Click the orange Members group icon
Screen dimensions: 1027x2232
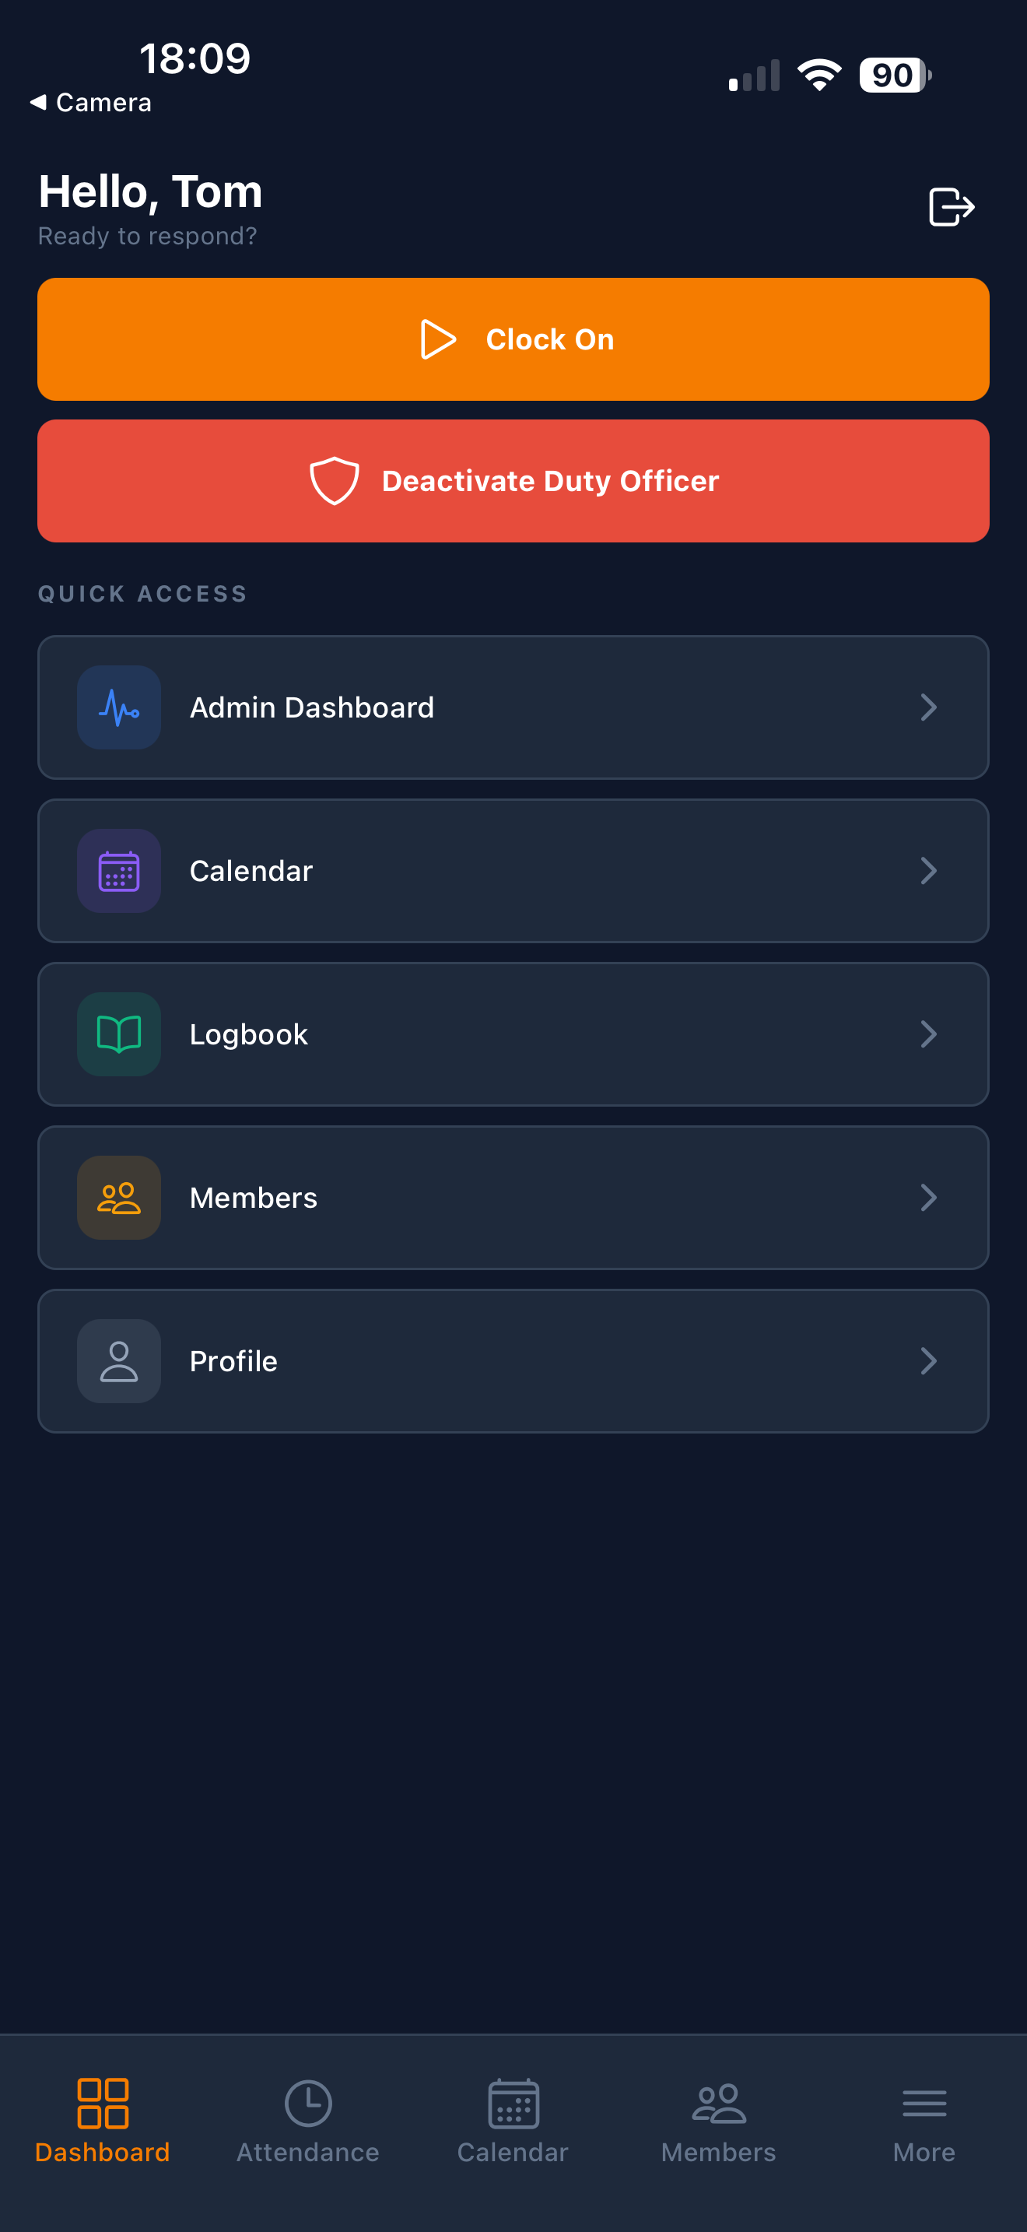tap(118, 1198)
